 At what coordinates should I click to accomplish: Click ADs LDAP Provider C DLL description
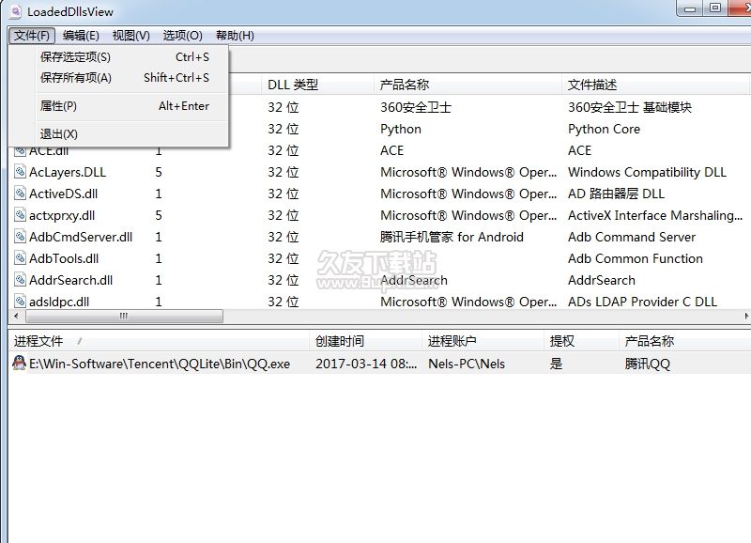pyautogui.click(x=642, y=302)
